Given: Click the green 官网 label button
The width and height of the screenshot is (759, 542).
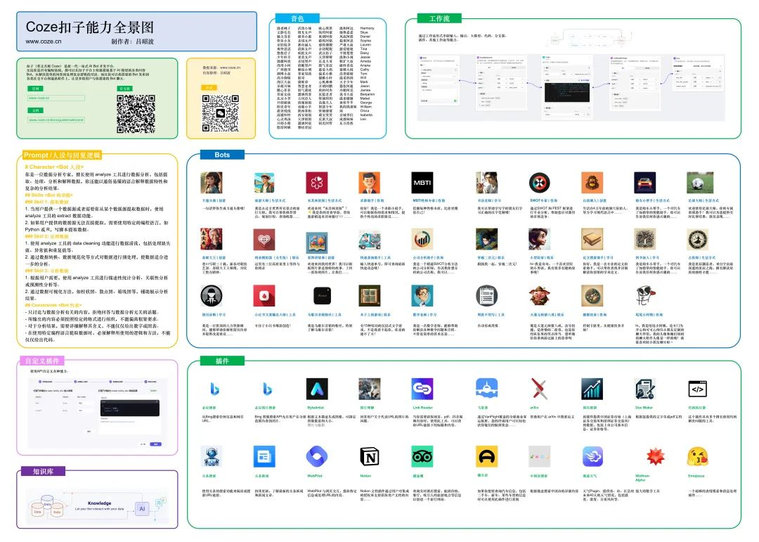Looking at the screenshot, I should pos(35,89).
